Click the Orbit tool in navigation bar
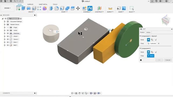The image size is (173, 97). (72, 93)
